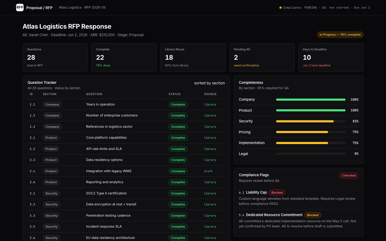Click the Compliance Flags heading

point(254,175)
